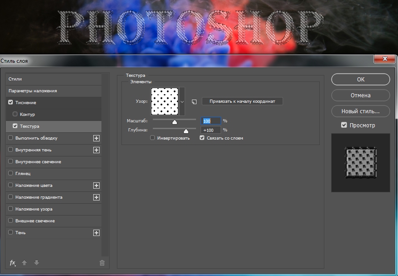Click the Отмена button
398x276 pixels.
pos(360,95)
